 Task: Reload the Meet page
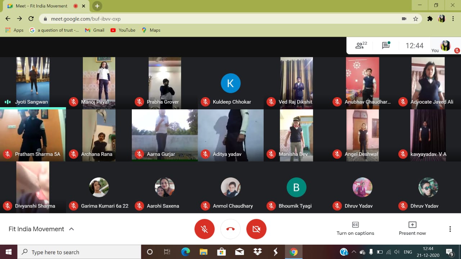coord(31,19)
